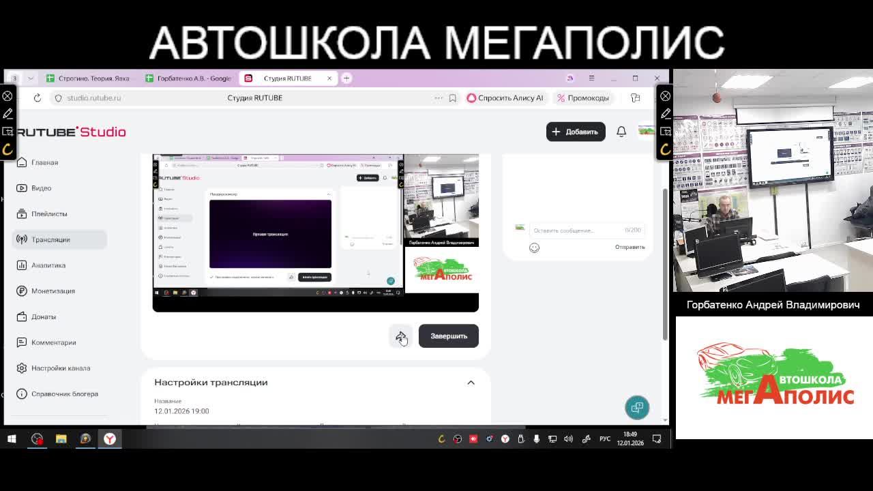
Task: Click the RUTUBE Studio logo
Action: coord(71,132)
